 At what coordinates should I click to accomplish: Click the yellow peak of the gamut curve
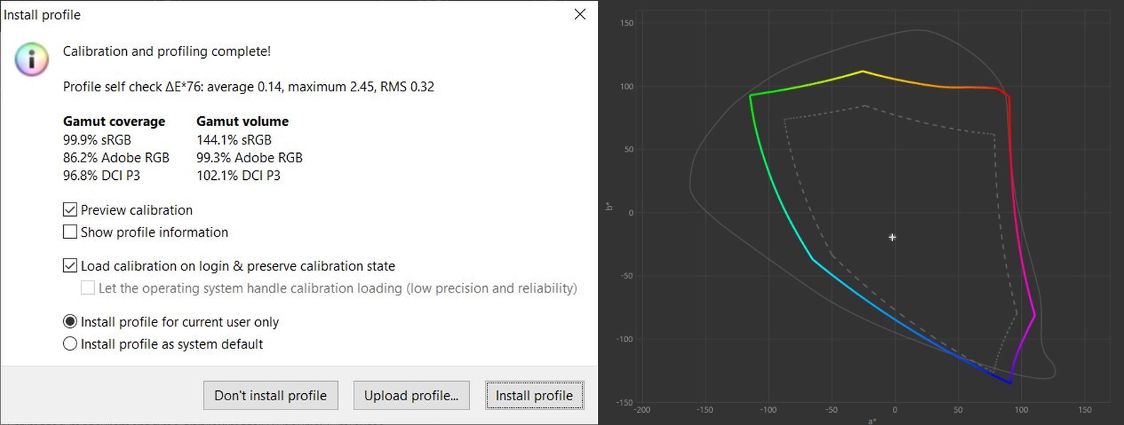coord(862,72)
